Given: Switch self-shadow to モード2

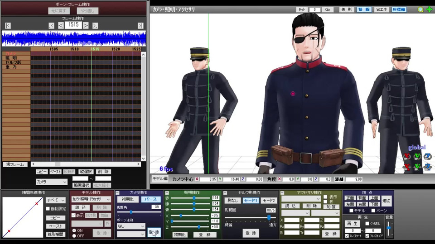Looking at the screenshot, I should pyautogui.click(x=268, y=200).
